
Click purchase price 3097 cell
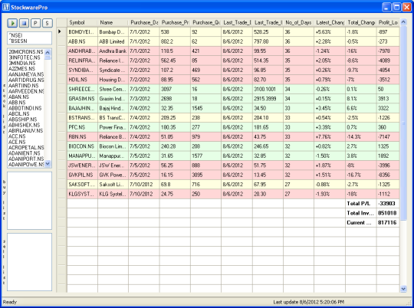pyautogui.click(x=175, y=89)
